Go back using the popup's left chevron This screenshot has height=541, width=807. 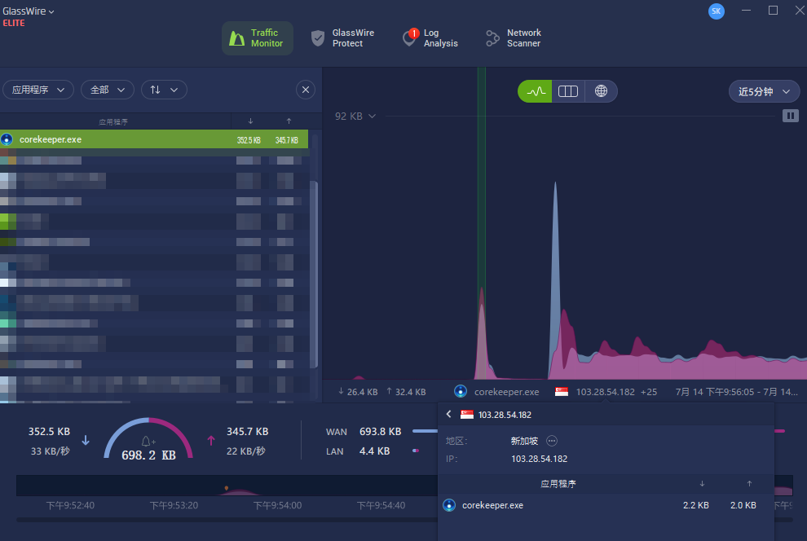pyautogui.click(x=449, y=414)
